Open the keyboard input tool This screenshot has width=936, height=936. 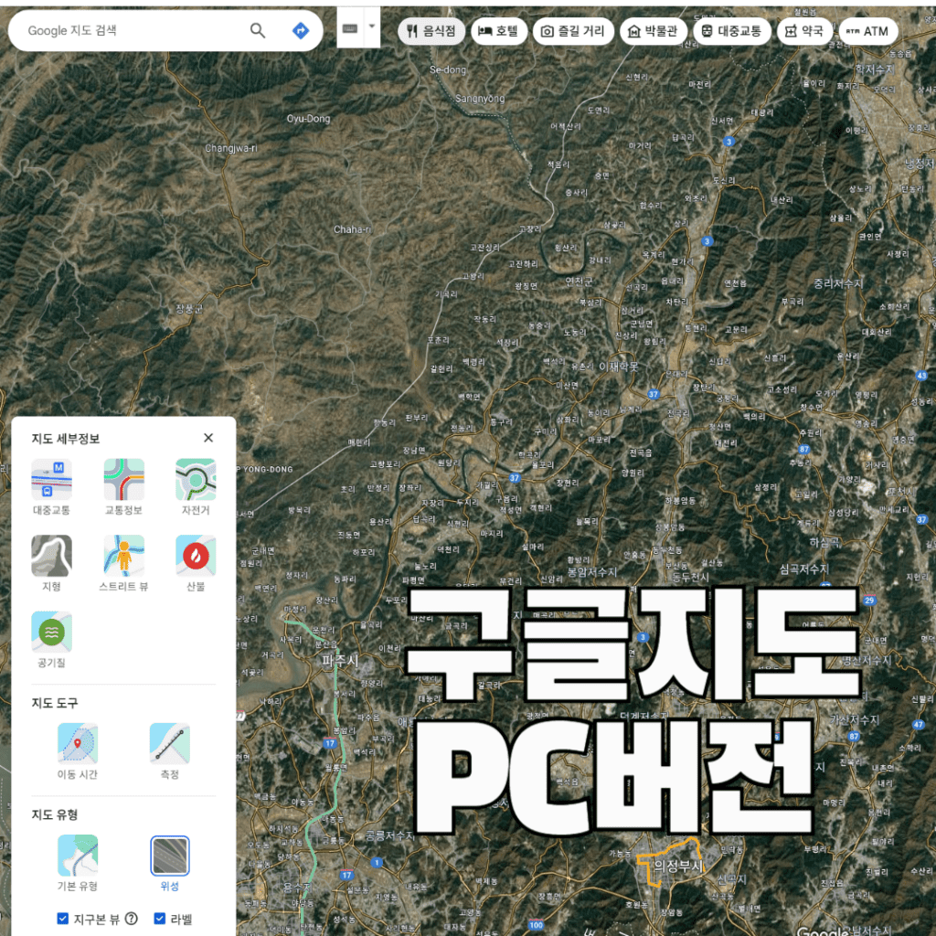click(x=350, y=28)
